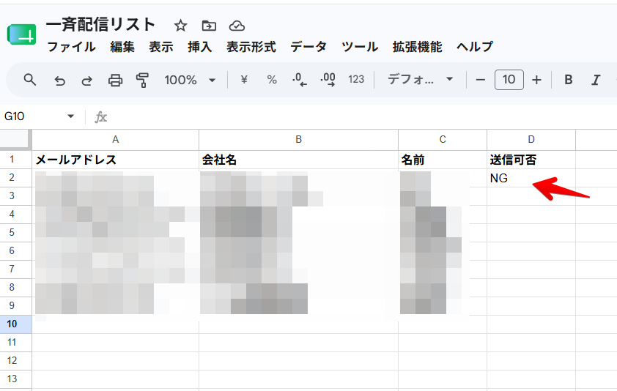617x391 pixels.
Task: Select the 送信可否 header cell
Action: pos(531,160)
